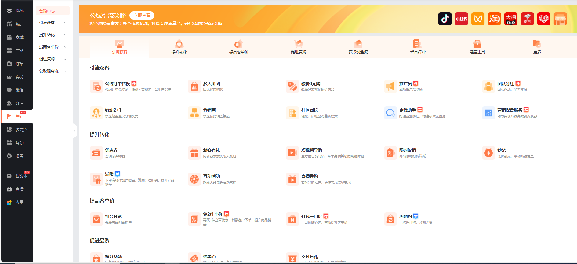Go to 微信 in main navigation
This screenshot has height=264, width=577.
coord(17,90)
